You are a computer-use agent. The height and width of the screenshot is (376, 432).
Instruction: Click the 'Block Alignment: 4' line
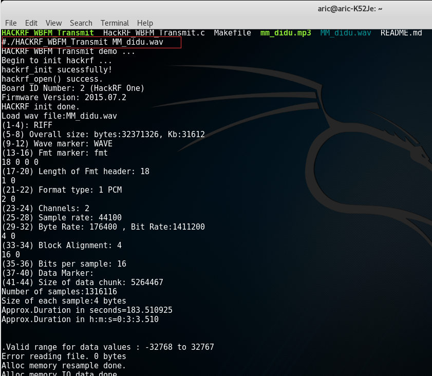(62, 245)
